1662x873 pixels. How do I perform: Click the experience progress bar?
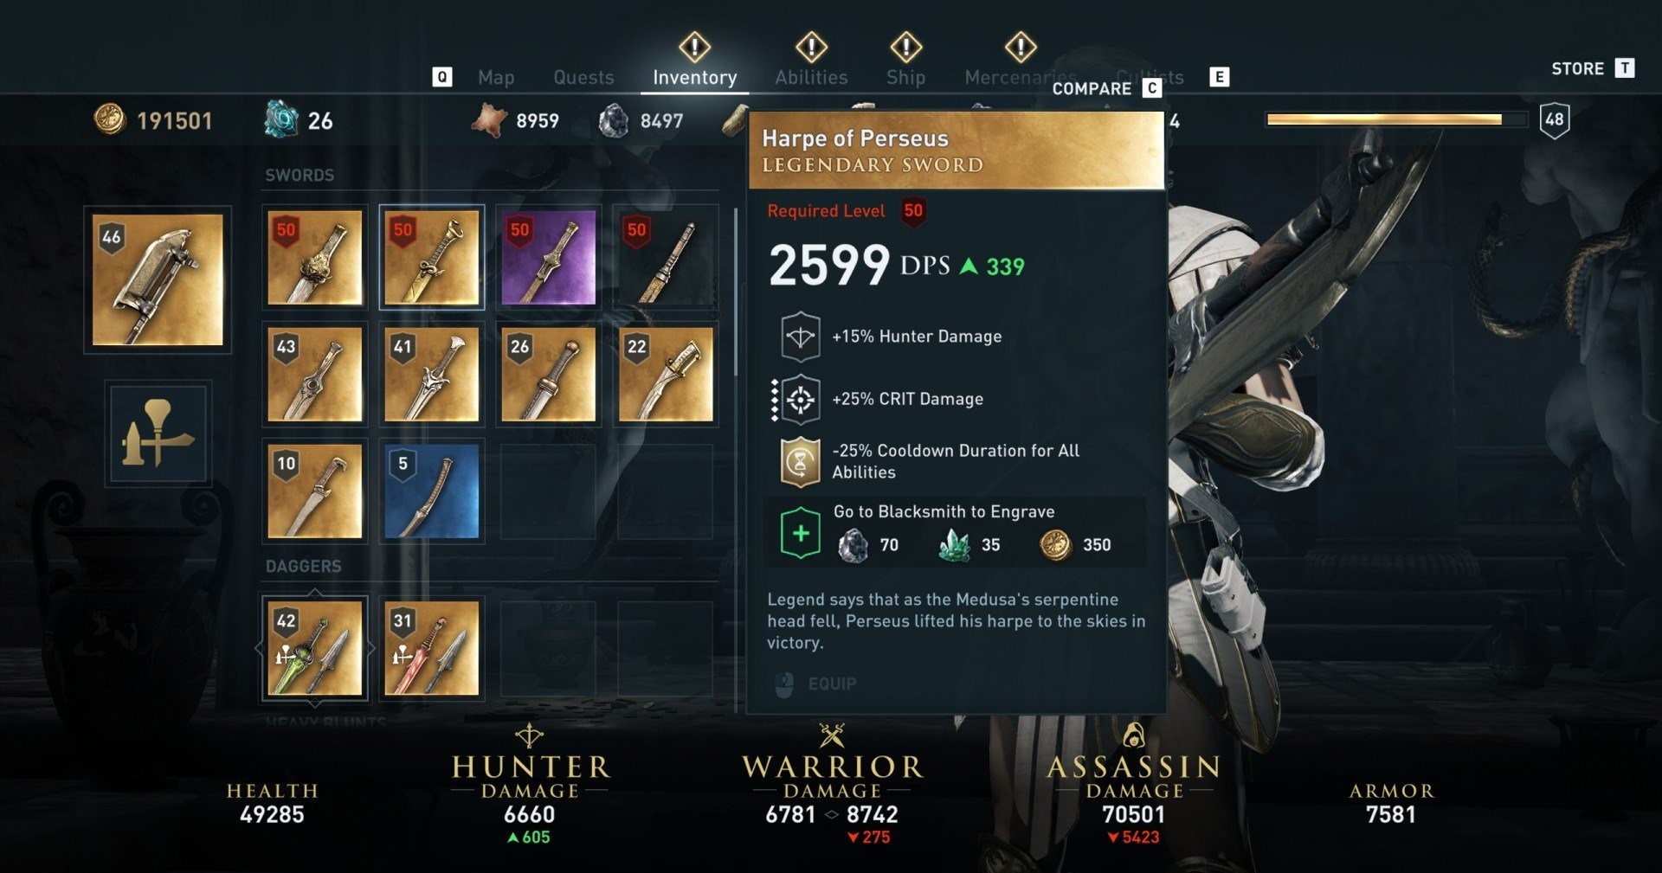point(1396,119)
